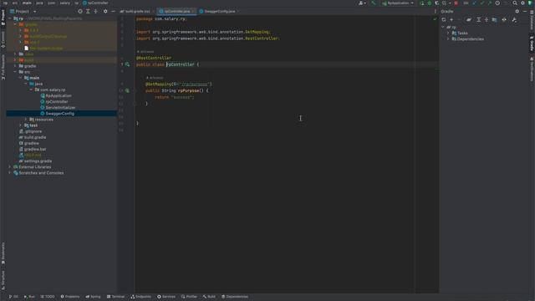Open the user account dropdown in toolbar
The image size is (535, 301).
(x=362, y=3)
